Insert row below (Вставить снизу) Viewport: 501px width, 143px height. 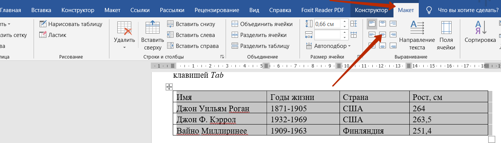click(191, 24)
